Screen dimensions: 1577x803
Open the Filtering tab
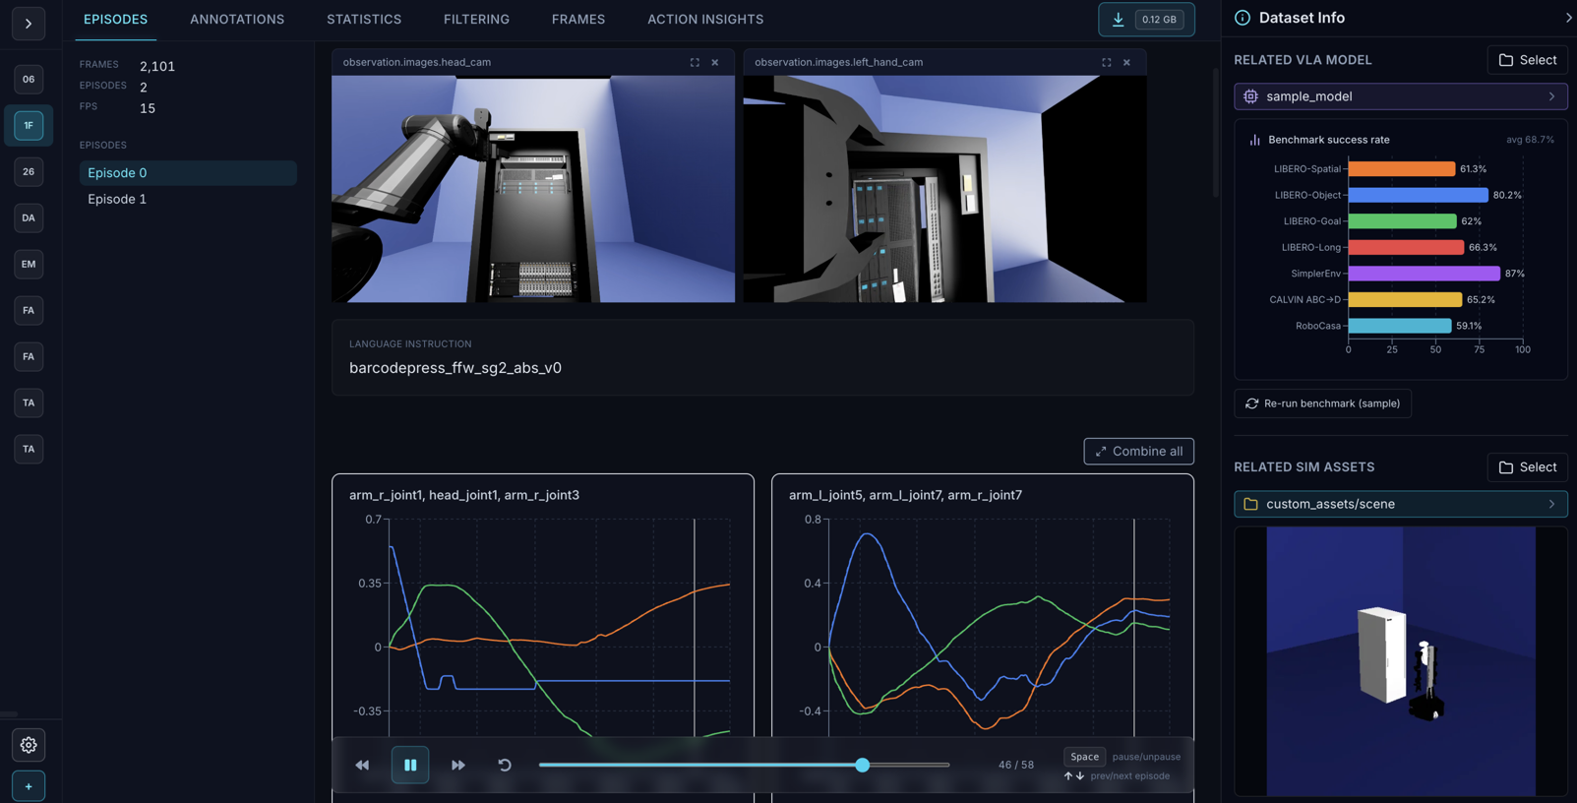pyautogui.click(x=476, y=20)
